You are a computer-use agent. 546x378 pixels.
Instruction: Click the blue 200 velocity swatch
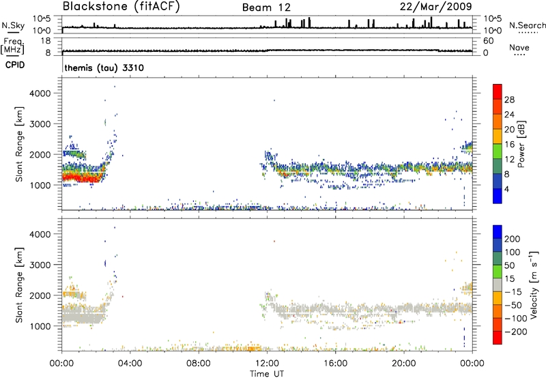coord(498,232)
